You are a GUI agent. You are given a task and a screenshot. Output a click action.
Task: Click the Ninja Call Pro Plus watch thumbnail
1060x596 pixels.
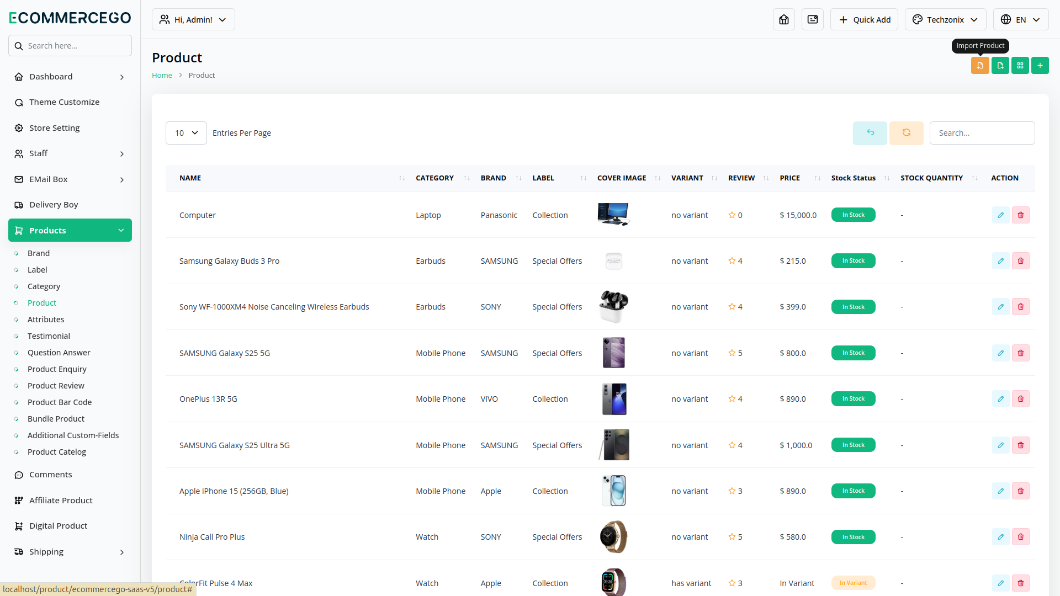coord(613,536)
